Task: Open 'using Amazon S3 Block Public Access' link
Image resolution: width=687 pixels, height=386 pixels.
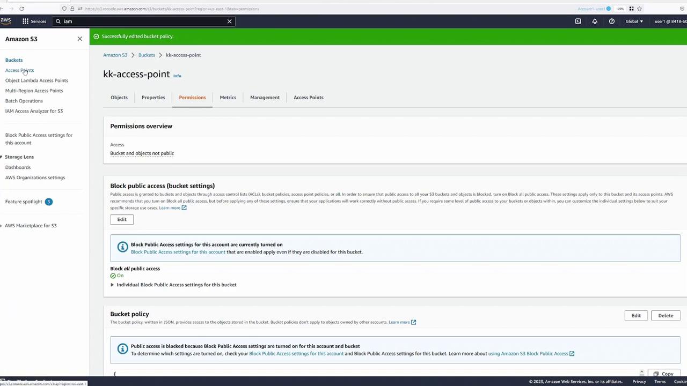Action: pos(531,354)
